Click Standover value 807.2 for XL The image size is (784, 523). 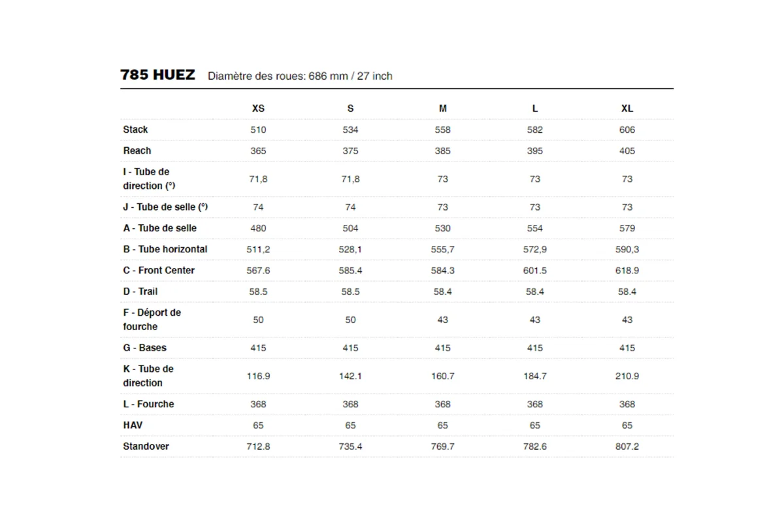click(x=627, y=446)
